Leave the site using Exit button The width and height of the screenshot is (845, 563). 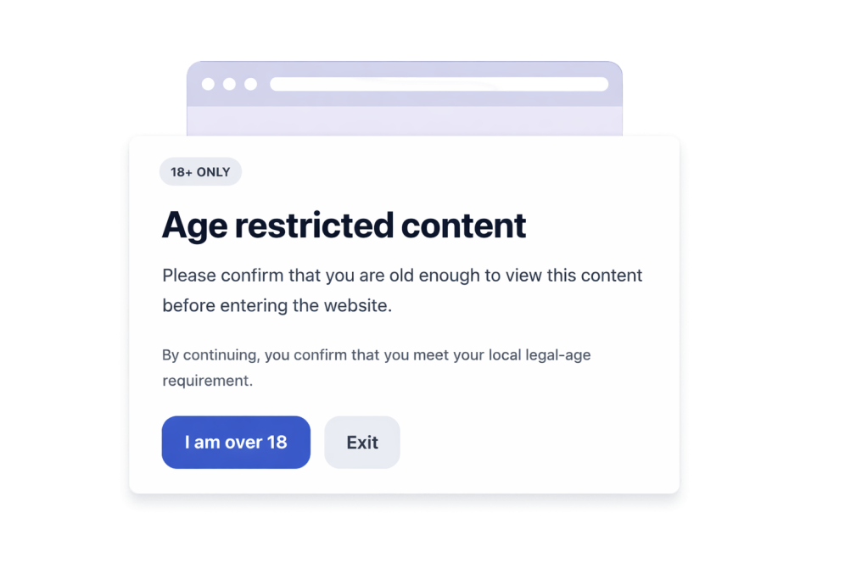point(362,442)
